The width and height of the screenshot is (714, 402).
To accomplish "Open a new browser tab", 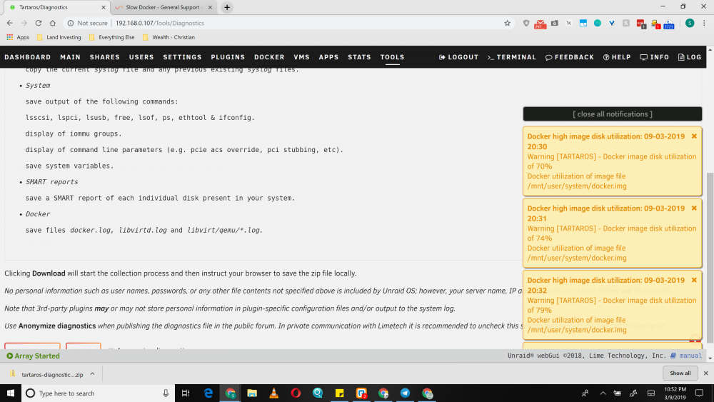I will [x=227, y=7].
